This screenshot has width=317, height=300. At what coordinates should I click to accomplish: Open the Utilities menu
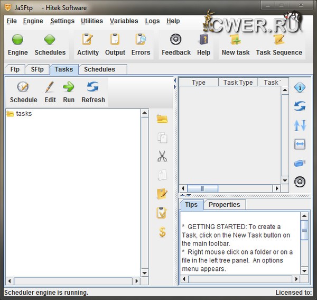pos(92,21)
